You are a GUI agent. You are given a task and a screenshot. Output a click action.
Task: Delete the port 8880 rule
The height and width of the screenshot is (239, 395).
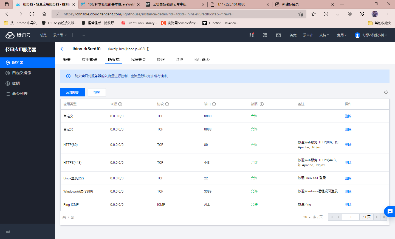348,116
